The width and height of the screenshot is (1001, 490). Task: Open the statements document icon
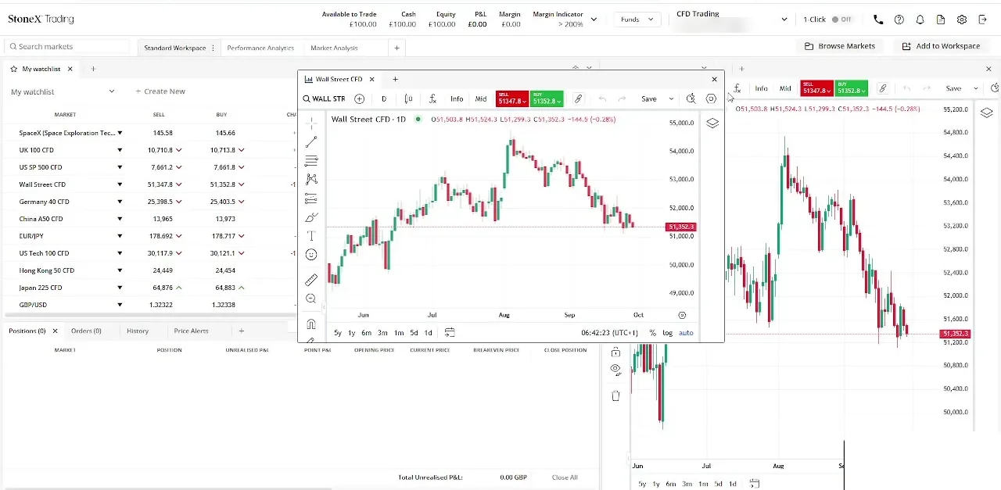[941, 20]
